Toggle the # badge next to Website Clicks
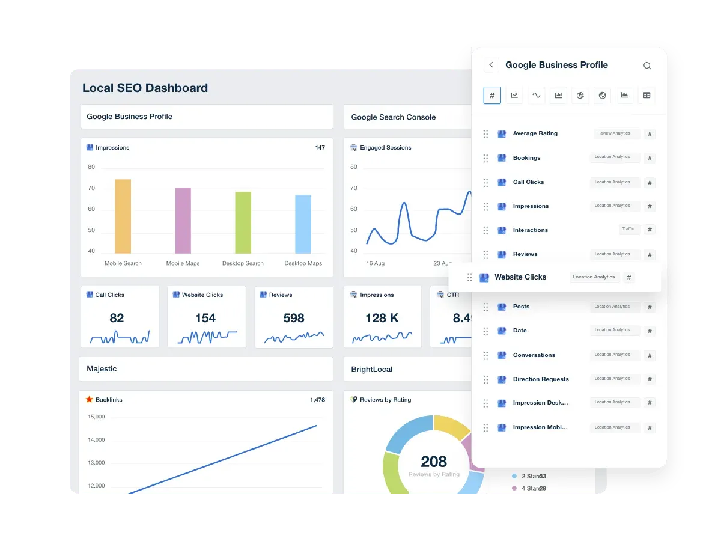The image size is (721, 541). (x=628, y=277)
